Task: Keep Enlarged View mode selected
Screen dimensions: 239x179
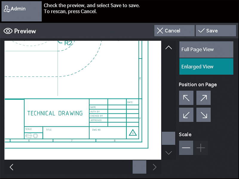Action: point(206,67)
